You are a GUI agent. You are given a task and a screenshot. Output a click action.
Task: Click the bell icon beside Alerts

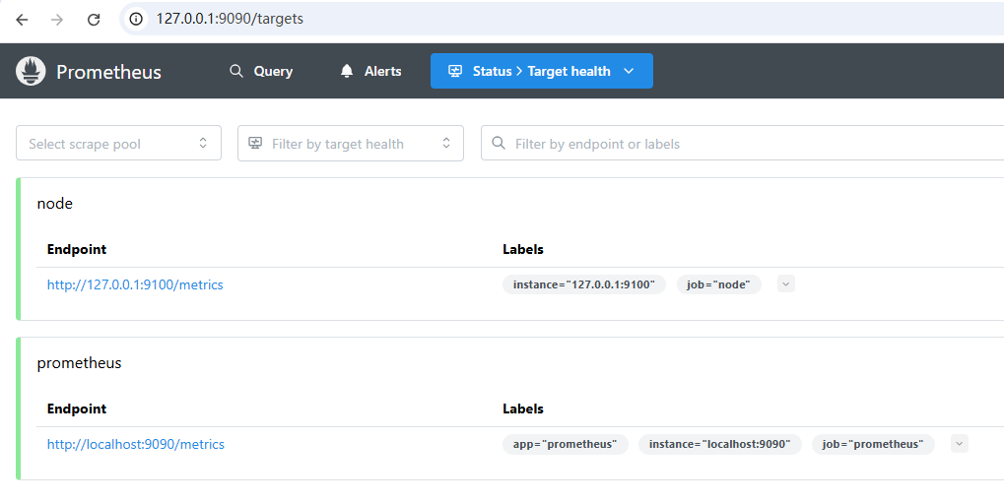pyautogui.click(x=347, y=71)
